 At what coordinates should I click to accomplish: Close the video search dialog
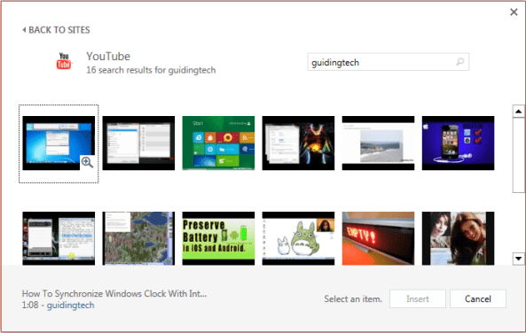[x=514, y=12]
